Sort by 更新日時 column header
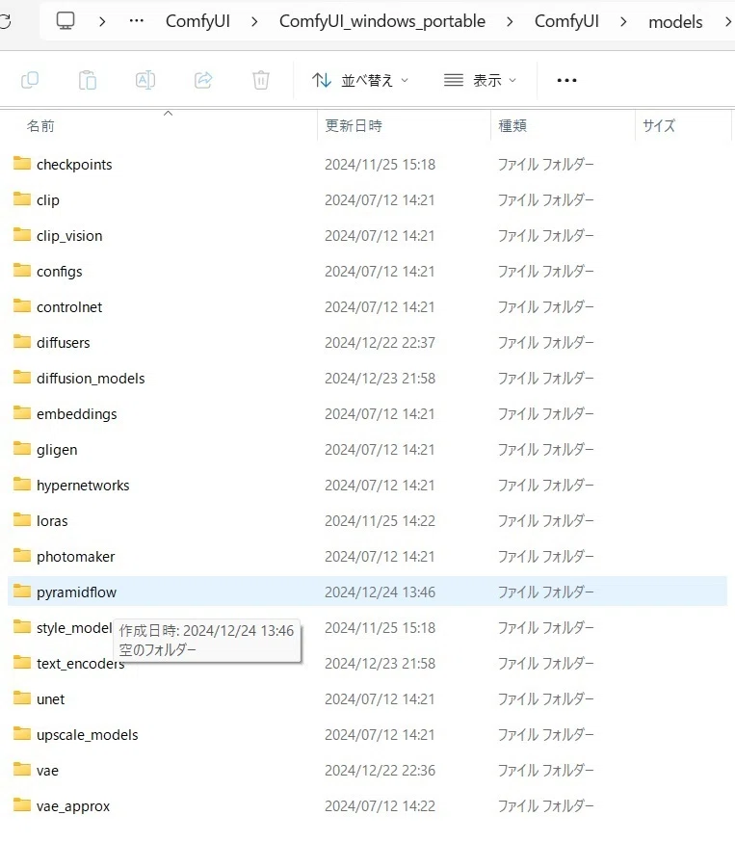The image size is (735, 842). [354, 125]
